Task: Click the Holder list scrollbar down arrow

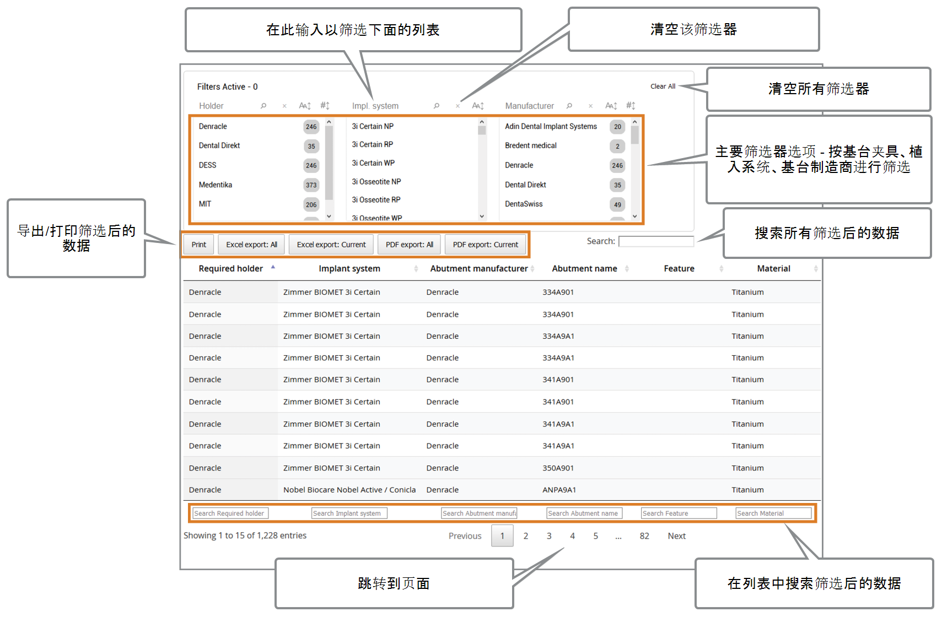Action: 329,217
